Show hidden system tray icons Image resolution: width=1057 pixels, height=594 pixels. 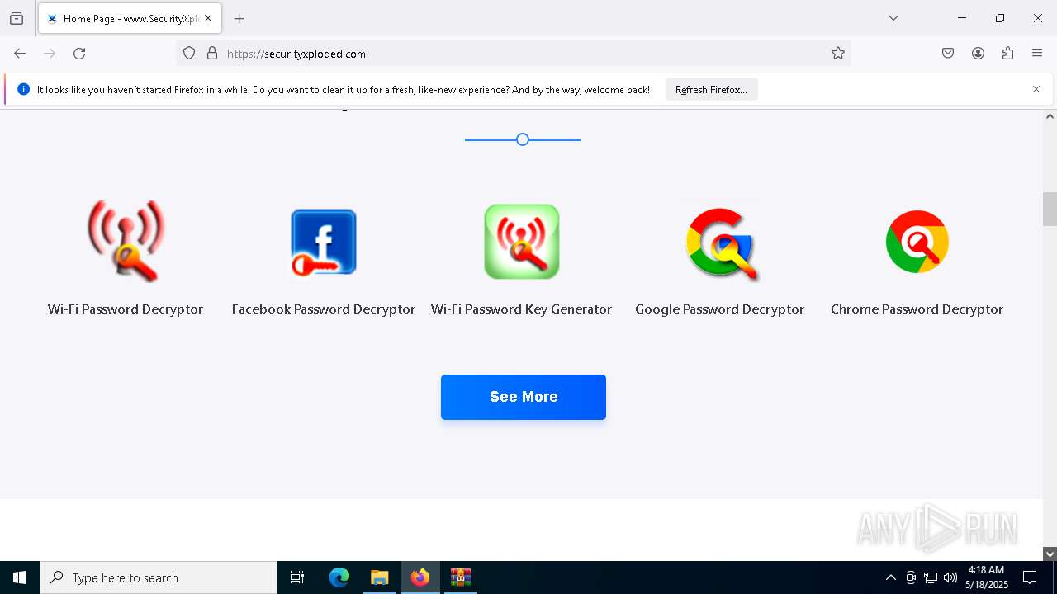pos(890,577)
